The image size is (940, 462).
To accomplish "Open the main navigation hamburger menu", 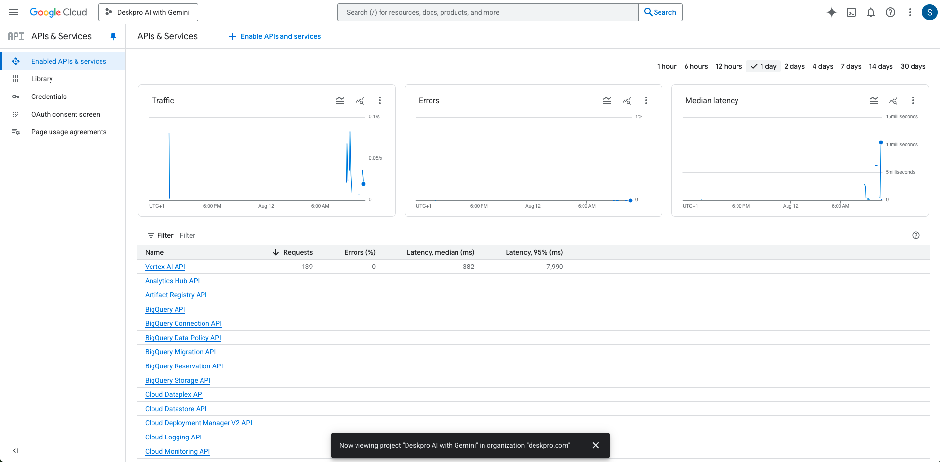I will 14,12.
